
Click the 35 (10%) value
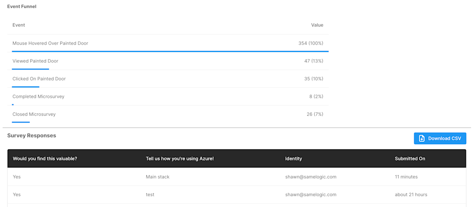[314, 78]
